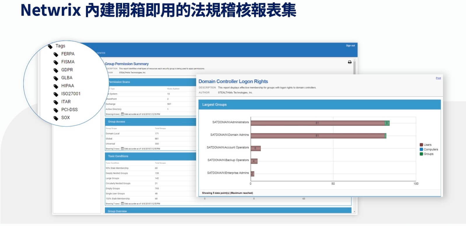Click the SATDOMAIN\Enterprise Admins bar
Screen dimensions: 466x226
tap(253, 174)
